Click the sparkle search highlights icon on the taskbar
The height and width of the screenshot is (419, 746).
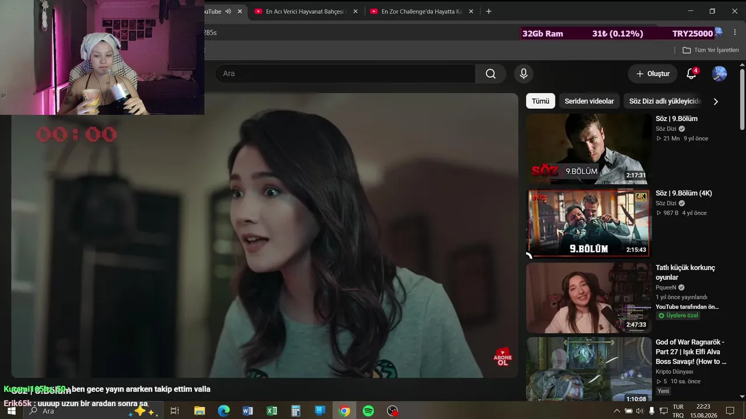tap(143, 411)
